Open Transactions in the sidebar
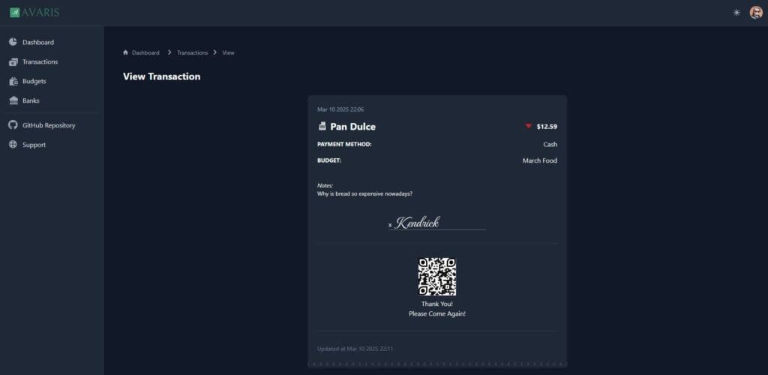Image resolution: width=768 pixels, height=375 pixels. click(40, 61)
